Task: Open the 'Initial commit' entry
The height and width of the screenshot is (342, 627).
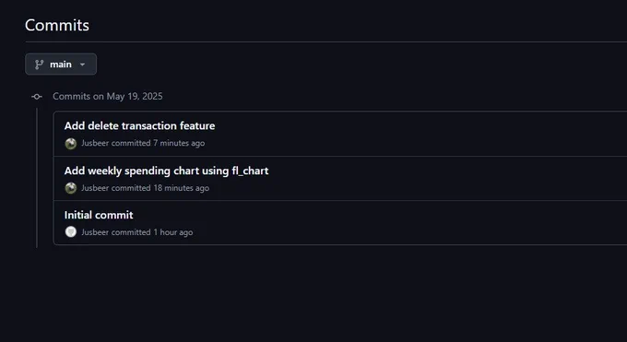Action: (x=99, y=215)
